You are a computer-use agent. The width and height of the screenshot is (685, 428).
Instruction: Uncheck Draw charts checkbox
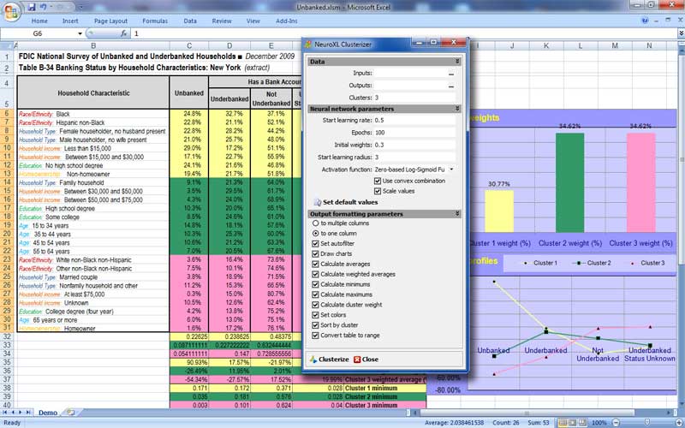click(315, 253)
